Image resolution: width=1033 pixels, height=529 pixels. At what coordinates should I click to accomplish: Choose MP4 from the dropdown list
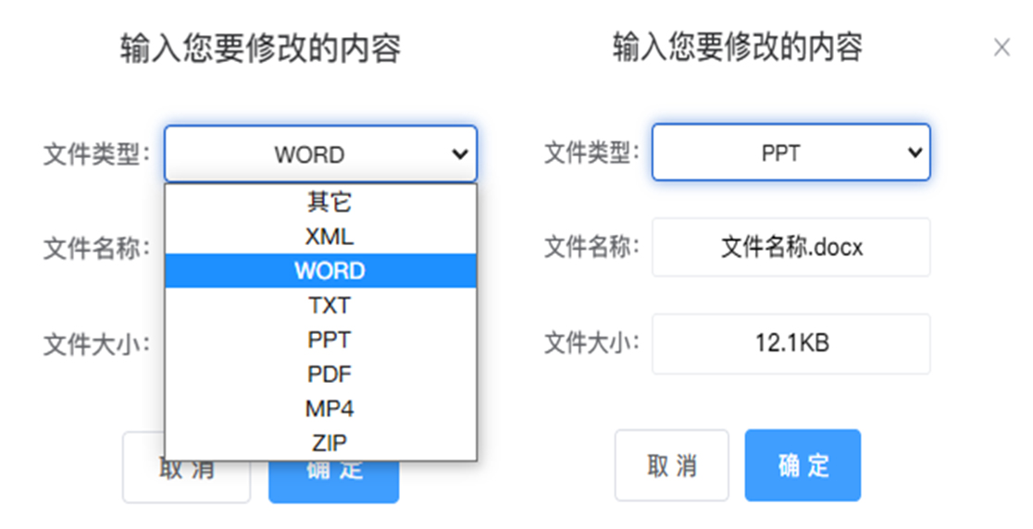click(330, 409)
